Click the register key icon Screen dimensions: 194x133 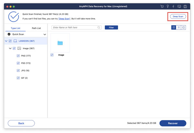coord(167,6)
